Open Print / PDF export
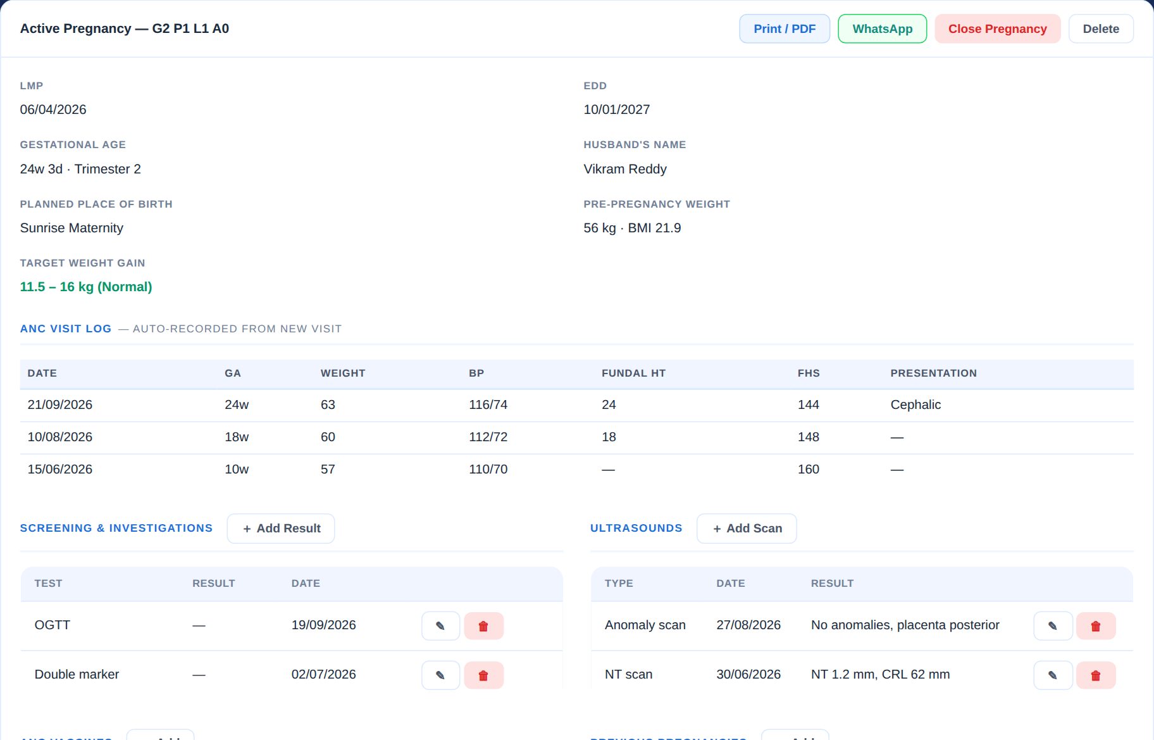Image resolution: width=1154 pixels, height=740 pixels. [x=785, y=28]
